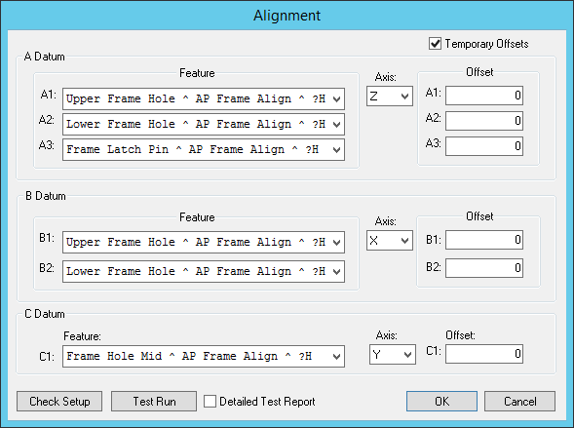574x428 pixels.
Task: Open the A2 feature dropdown
Action: click(204, 124)
